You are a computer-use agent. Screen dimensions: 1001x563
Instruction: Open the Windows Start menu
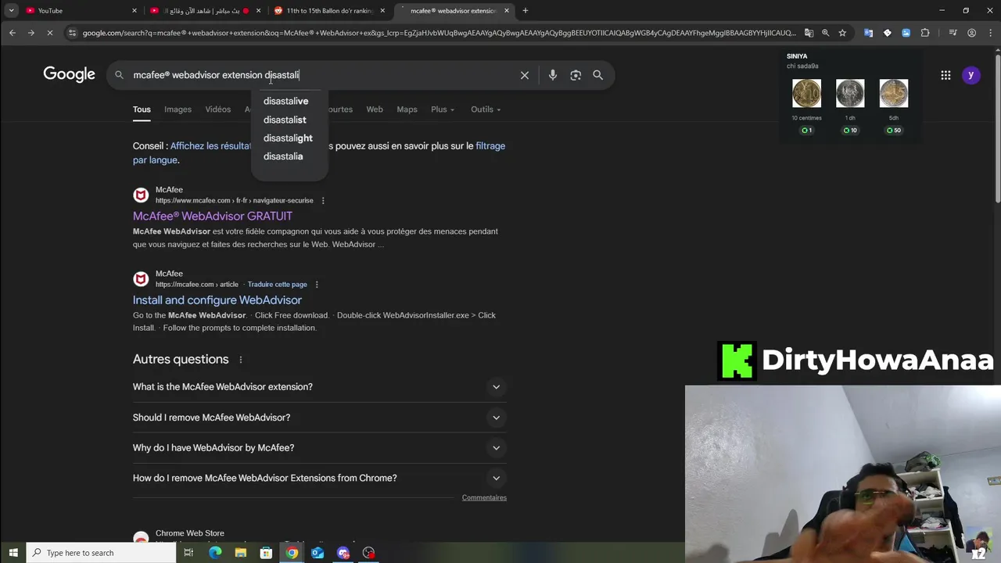(x=13, y=553)
